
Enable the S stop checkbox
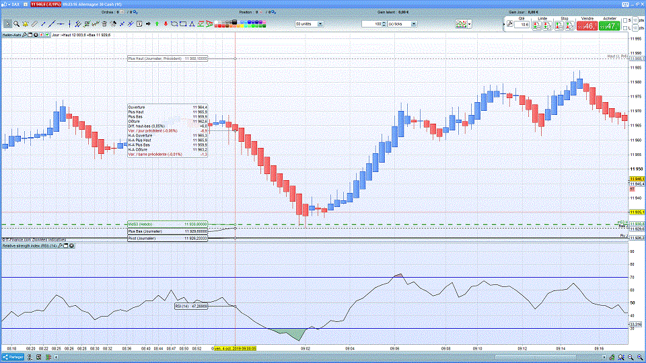click(x=625, y=21)
